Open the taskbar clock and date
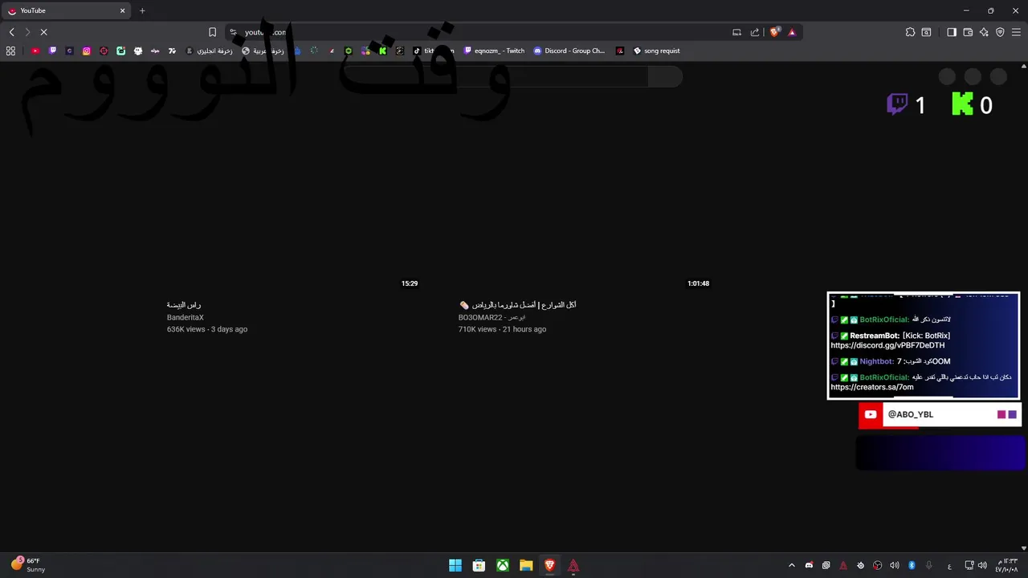Screen dimensions: 1028x578 1006,565
